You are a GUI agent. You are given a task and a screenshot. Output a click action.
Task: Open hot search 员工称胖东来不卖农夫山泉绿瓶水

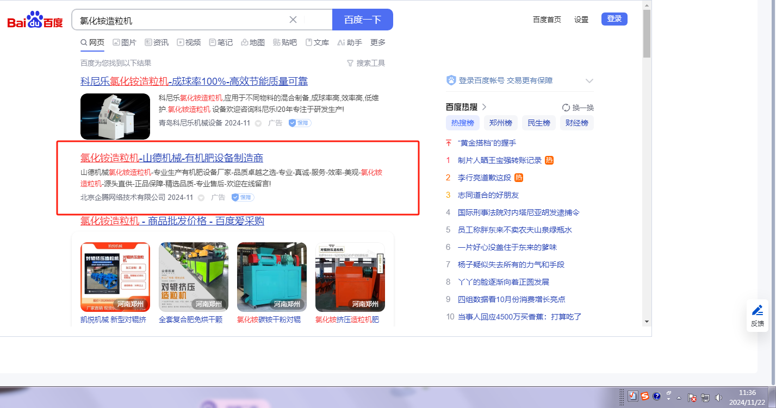click(x=515, y=230)
